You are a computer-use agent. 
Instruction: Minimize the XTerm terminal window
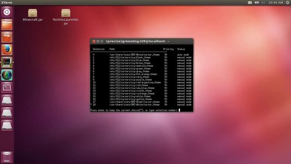98,41
